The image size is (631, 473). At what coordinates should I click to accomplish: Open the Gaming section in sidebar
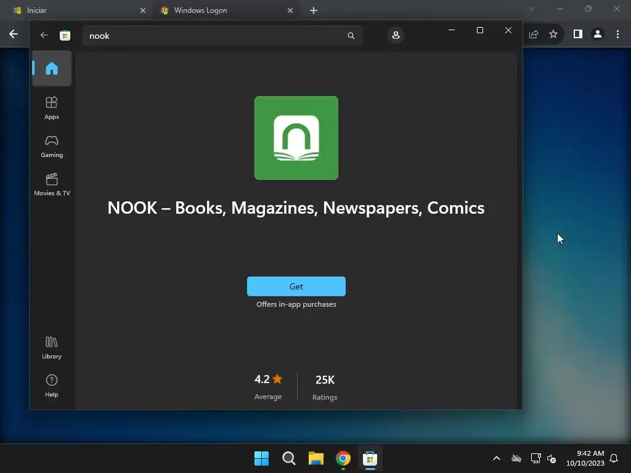click(52, 147)
